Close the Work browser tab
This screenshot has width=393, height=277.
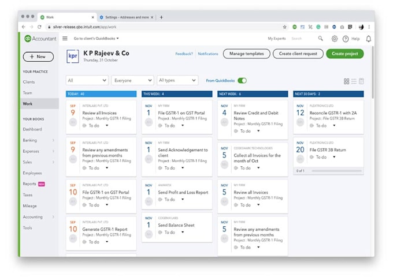pyautogui.click(x=92, y=17)
